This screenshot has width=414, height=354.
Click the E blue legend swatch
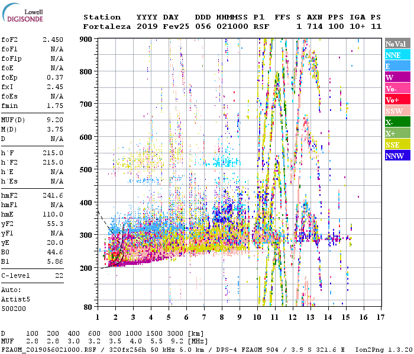[x=397, y=66]
